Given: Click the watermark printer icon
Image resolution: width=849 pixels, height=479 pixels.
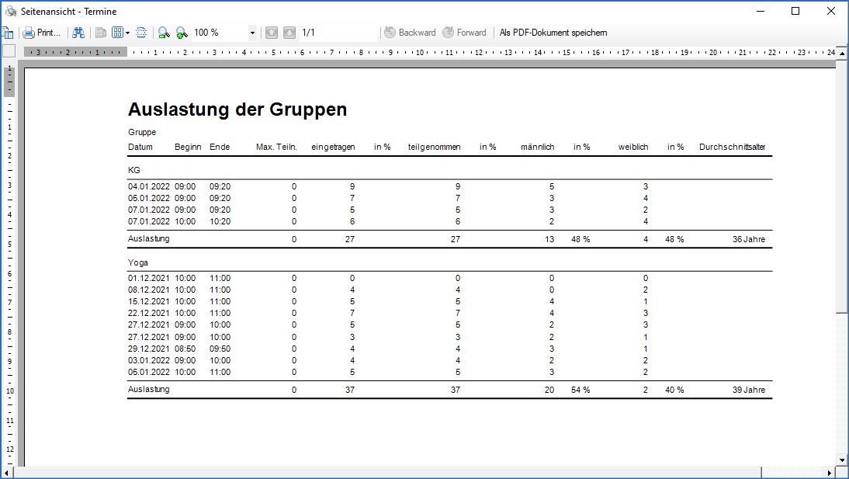Looking at the screenshot, I should (141, 33).
